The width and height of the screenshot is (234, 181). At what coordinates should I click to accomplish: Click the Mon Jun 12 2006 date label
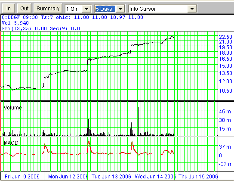coord(68,177)
